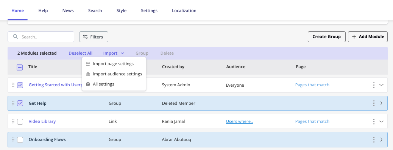Screen dimensions: 393x150
Task: Click the Create Group button
Action: (x=327, y=37)
